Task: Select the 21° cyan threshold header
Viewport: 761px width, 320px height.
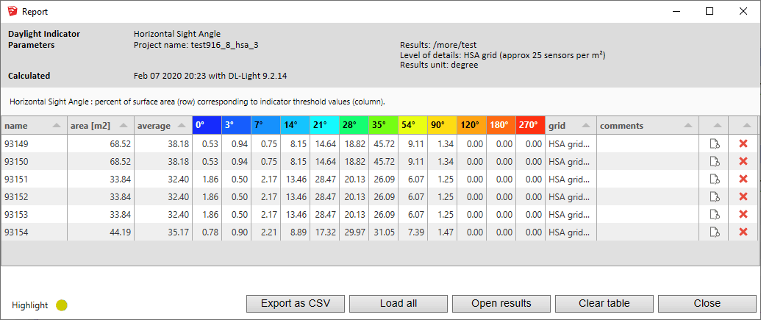Action: (x=325, y=125)
